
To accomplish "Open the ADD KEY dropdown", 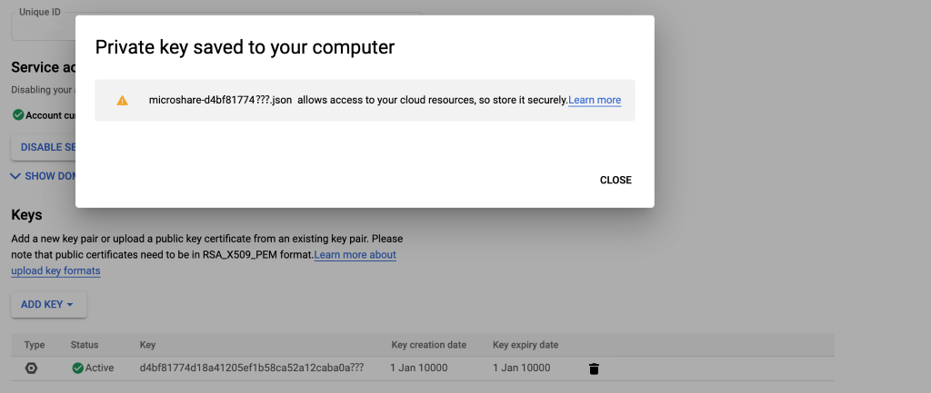I will pyautogui.click(x=48, y=304).
